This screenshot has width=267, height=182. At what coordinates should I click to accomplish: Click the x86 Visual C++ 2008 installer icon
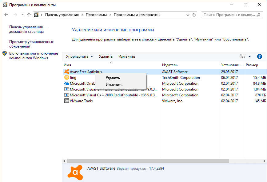pos(66,95)
